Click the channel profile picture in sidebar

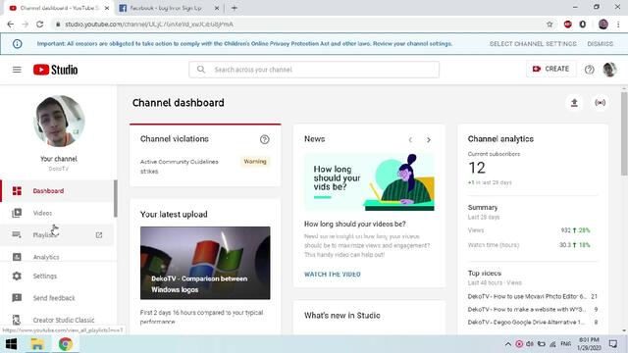pyautogui.click(x=59, y=121)
